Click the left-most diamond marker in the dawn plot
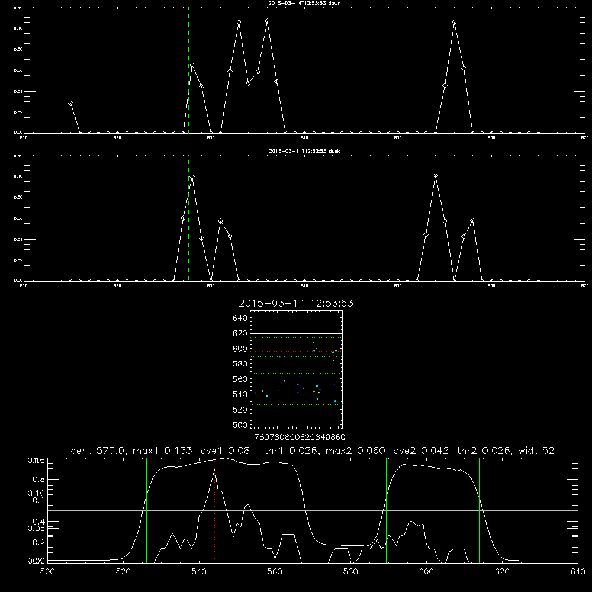The width and height of the screenshot is (592, 592). point(70,104)
